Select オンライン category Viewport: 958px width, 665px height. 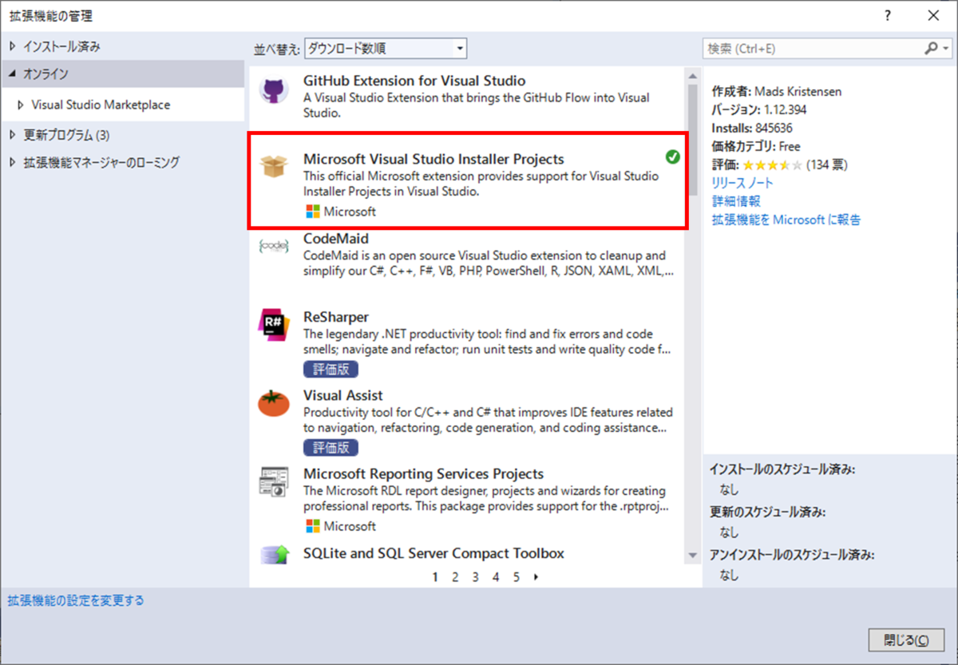tap(46, 73)
